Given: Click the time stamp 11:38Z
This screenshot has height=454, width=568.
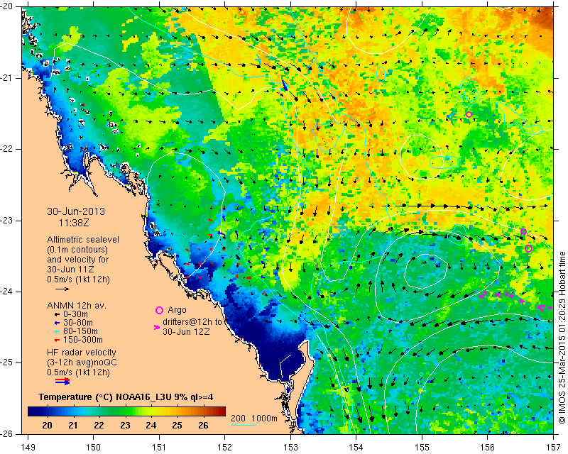Looking at the screenshot, I should tap(74, 223).
